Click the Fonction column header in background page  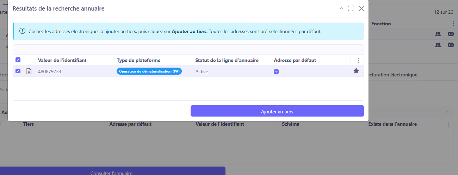coord(381,24)
